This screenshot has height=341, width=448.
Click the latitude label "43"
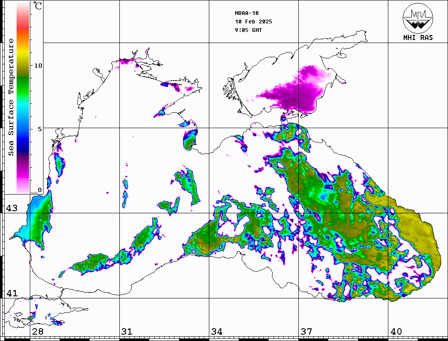[12, 208]
